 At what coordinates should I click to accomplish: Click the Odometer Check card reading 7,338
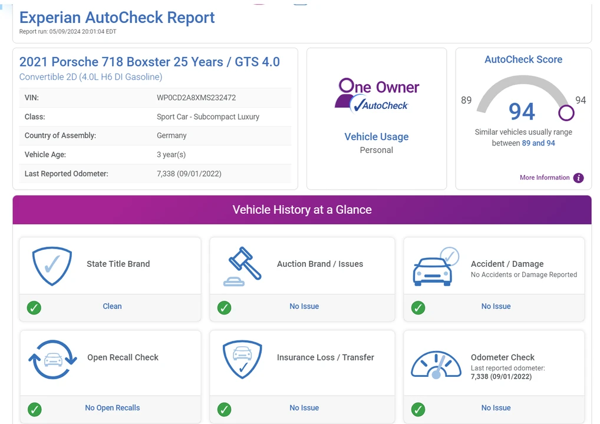click(x=501, y=376)
